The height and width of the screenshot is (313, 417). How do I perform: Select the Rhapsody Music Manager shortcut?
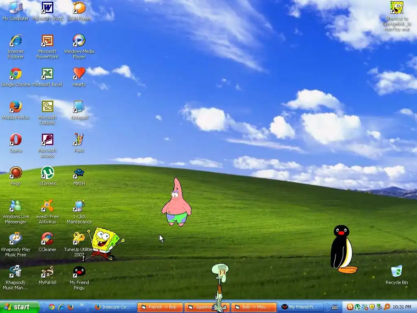15,278
